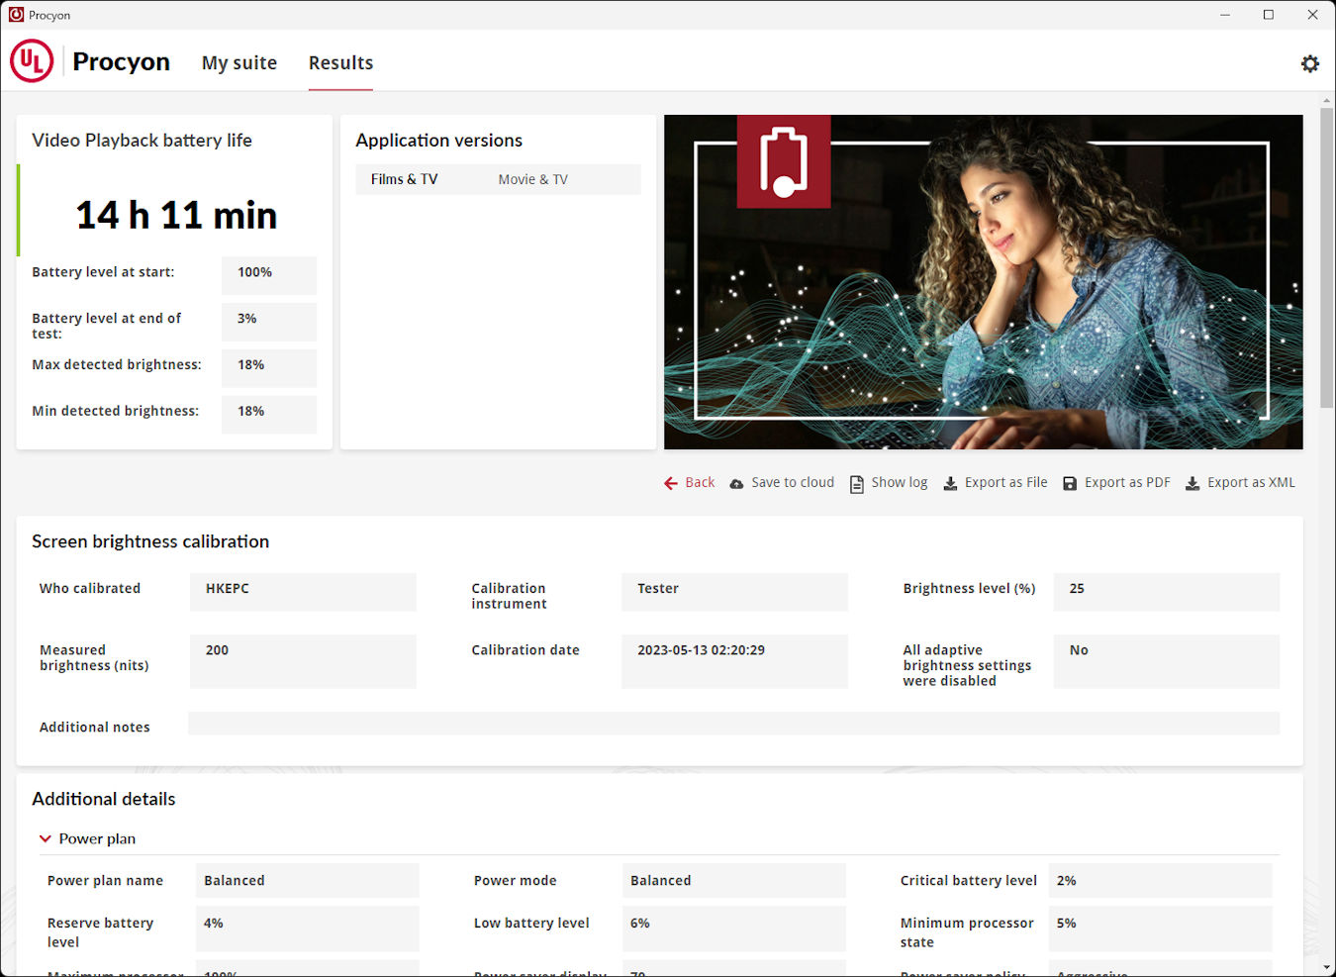Choose Export as XML text

[1251, 482]
